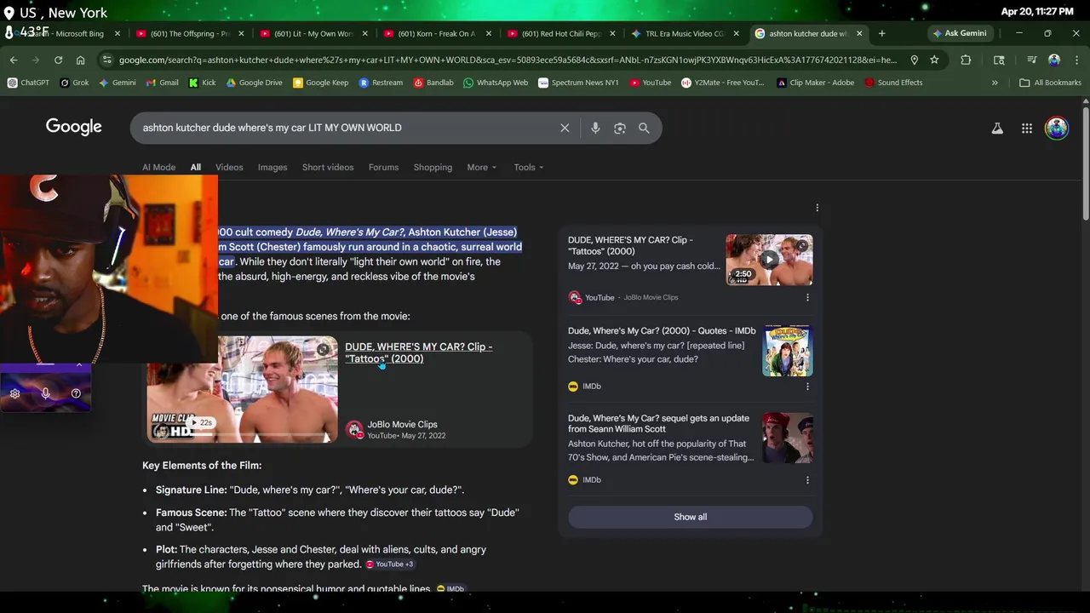Switch to AI Mode tab
The image size is (1090, 613).
click(x=158, y=167)
